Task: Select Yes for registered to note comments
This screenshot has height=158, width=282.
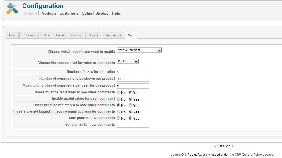Action: tap(131, 105)
